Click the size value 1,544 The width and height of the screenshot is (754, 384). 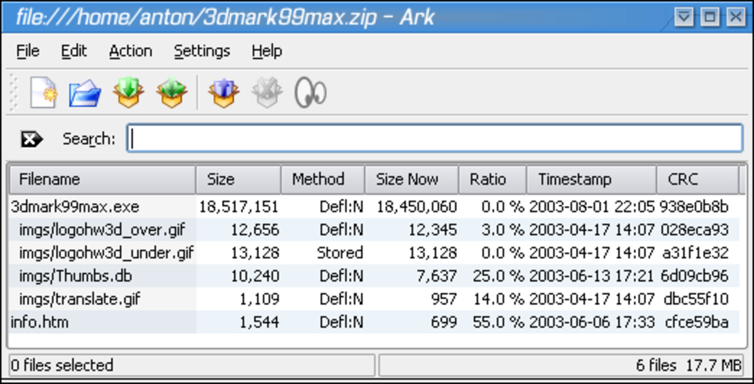pos(260,322)
